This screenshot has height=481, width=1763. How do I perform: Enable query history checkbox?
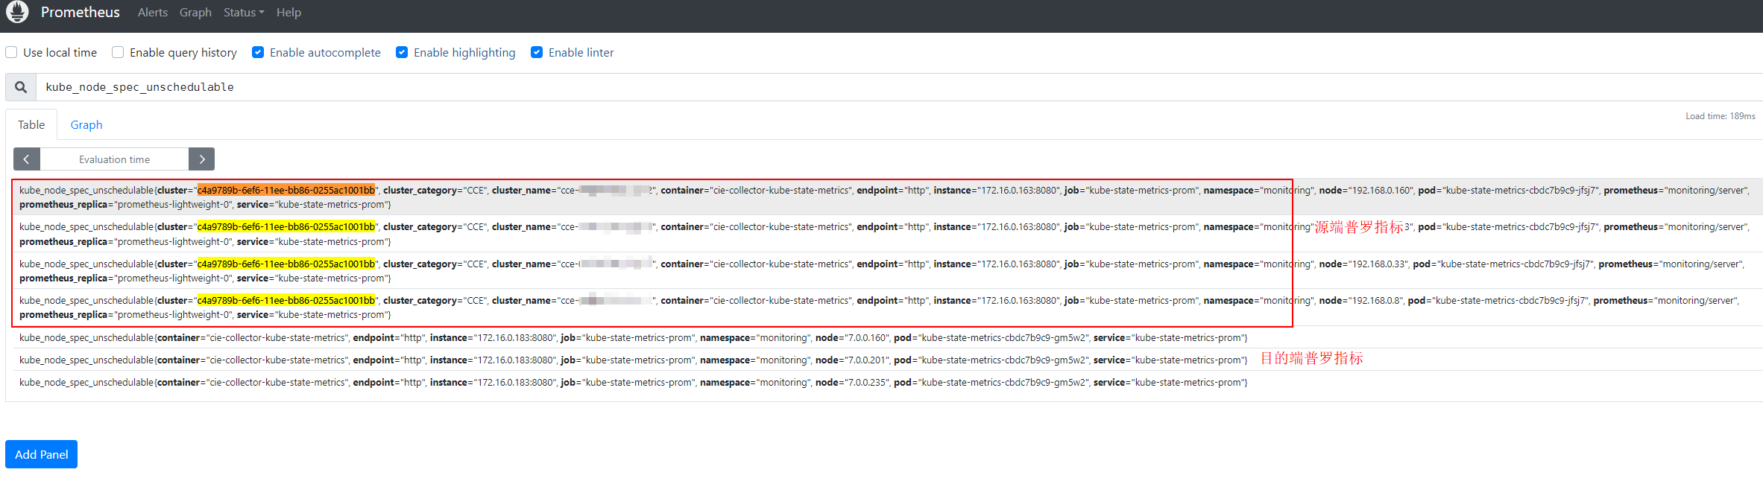point(118,52)
